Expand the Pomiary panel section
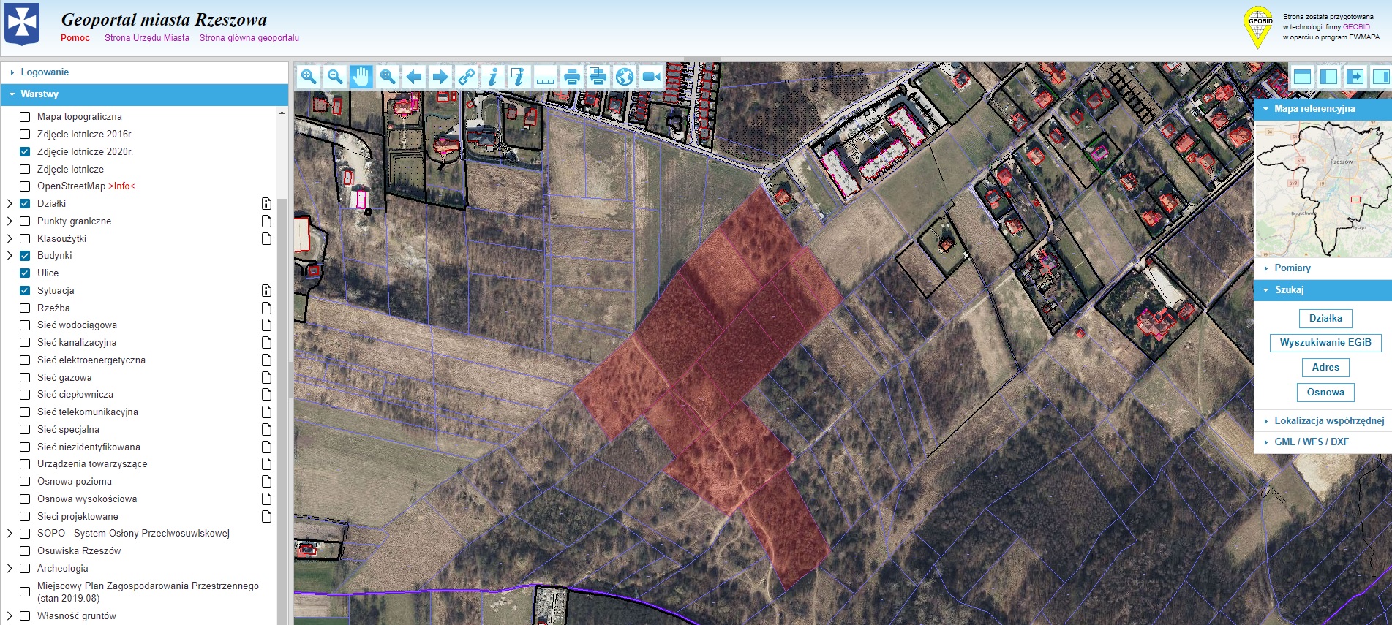The height and width of the screenshot is (625, 1392). tap(1292, 268)
